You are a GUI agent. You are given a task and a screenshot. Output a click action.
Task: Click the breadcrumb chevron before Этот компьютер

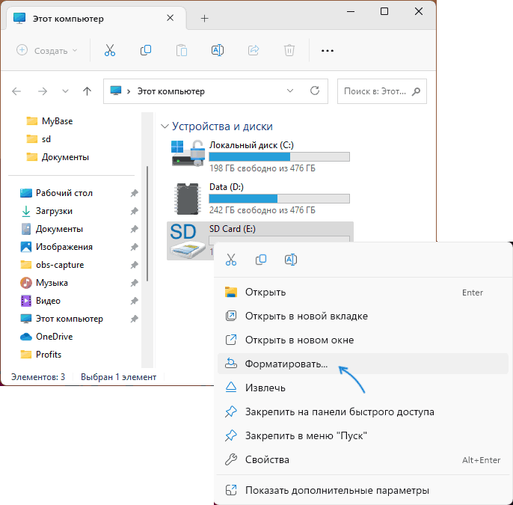tap(129, 91)
